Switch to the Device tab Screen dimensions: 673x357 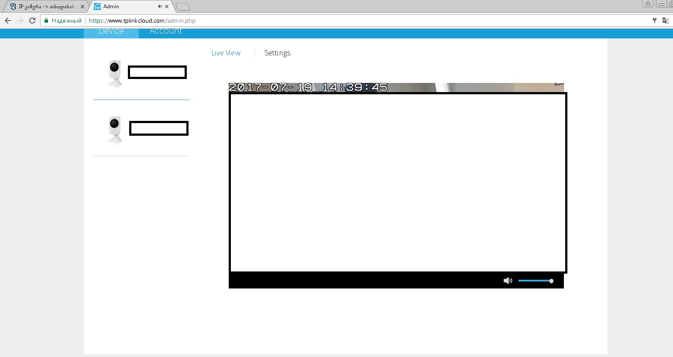coord(111,33)
